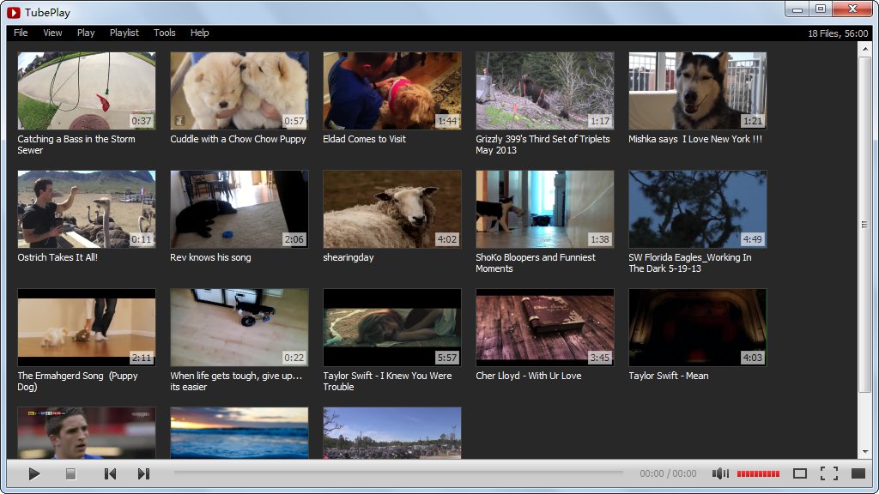
Task: Select Mishka says I Love New York thumbnail
Action: pos(697,91)
